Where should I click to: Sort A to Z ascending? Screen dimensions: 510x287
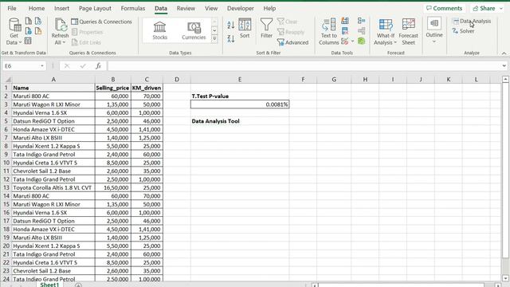pos(231,25)
